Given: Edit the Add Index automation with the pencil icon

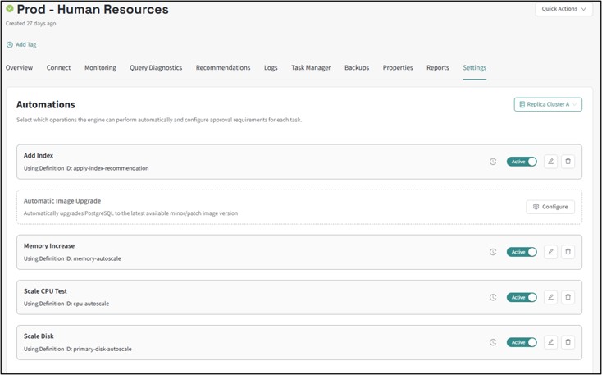Looking at the screenshot, I should [550, 162].
